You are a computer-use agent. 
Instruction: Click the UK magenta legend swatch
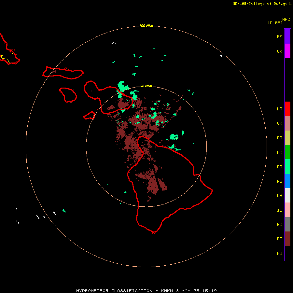pos(287,51)
